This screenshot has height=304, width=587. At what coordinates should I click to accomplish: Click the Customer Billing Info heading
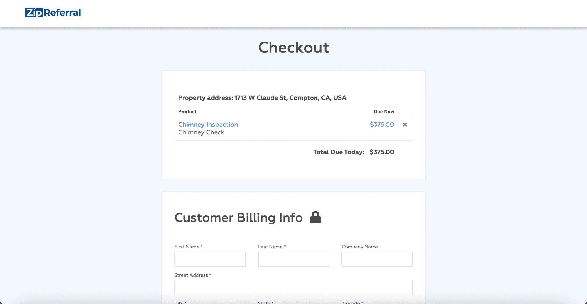[x=238, y=218]
